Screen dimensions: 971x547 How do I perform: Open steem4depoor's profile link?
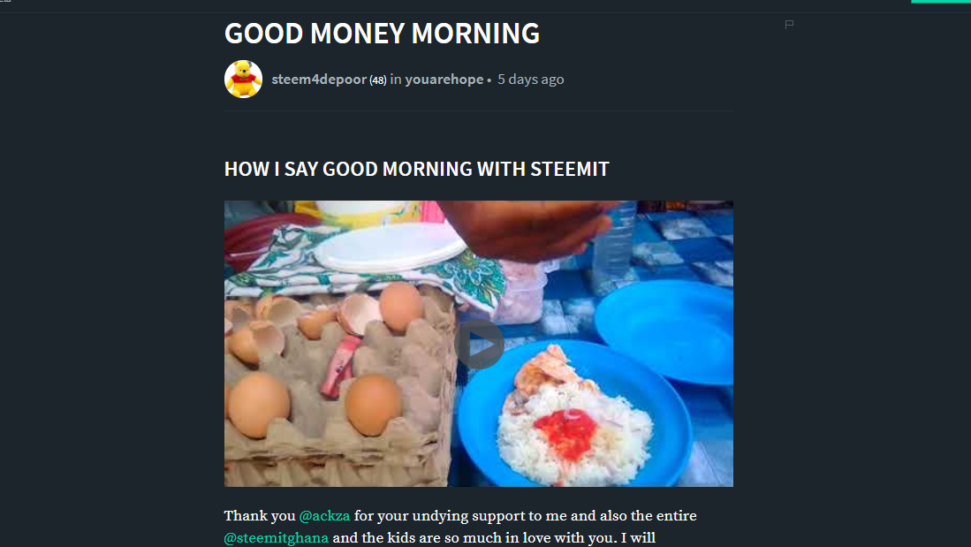click(318, 79)
